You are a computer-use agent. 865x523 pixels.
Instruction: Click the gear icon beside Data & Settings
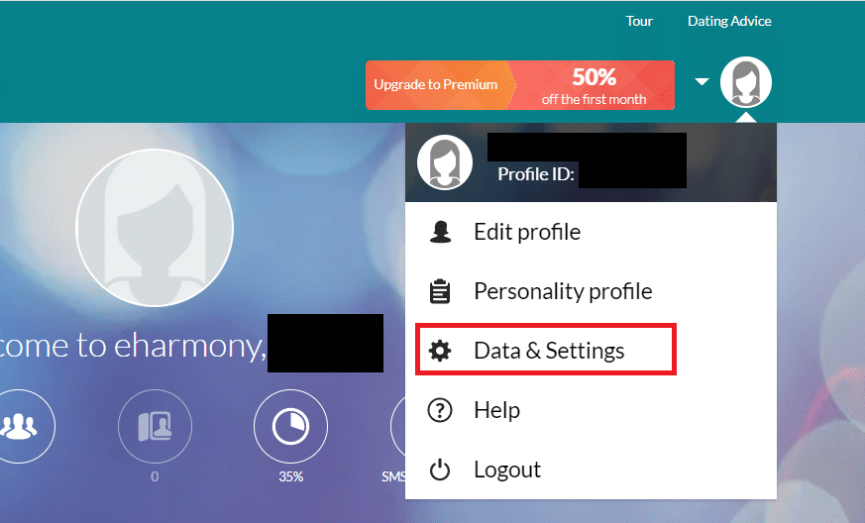(440, 351)
